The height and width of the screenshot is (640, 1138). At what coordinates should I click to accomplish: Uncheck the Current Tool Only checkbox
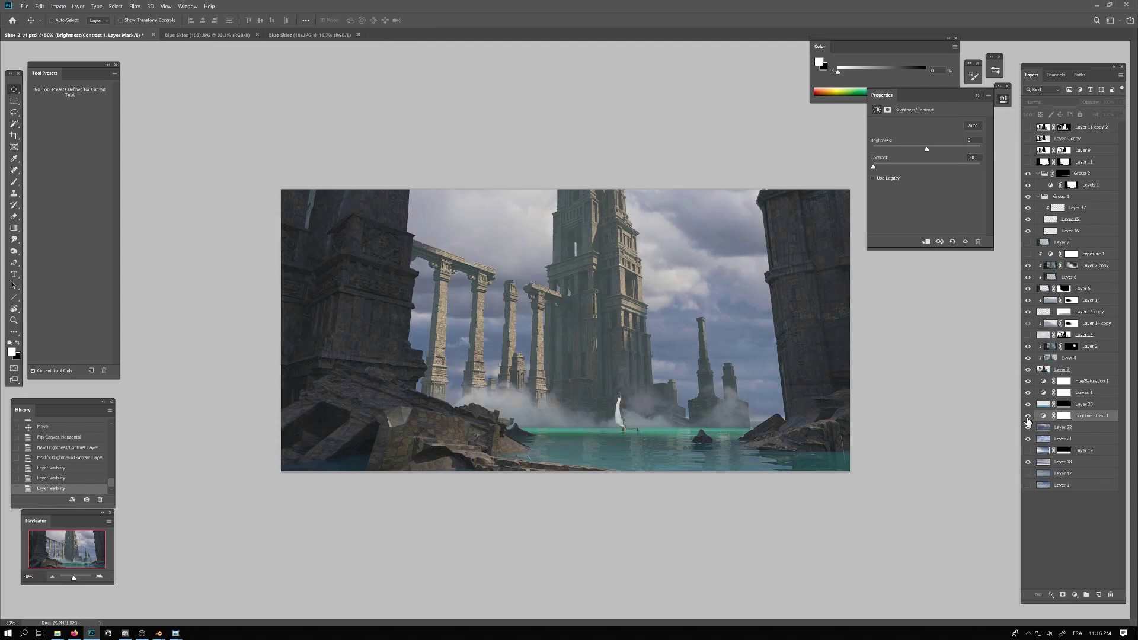click(x=33, y=371)
